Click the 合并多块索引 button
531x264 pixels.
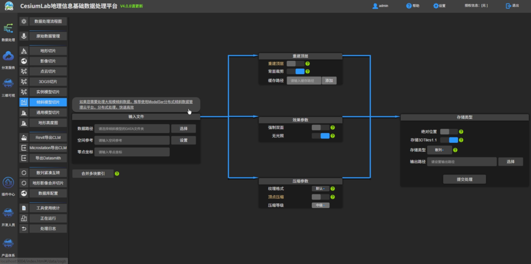[93, 174]
